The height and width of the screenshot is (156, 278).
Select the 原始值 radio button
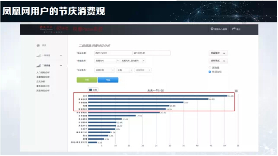[x=210, y=67]
